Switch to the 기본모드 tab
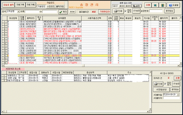This screenshot has width=183, height=115. [x=41, y=6]
